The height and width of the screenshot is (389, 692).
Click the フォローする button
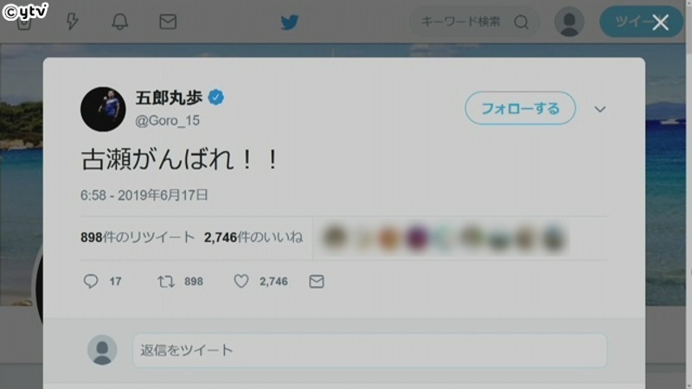click(x=521, y=108)
